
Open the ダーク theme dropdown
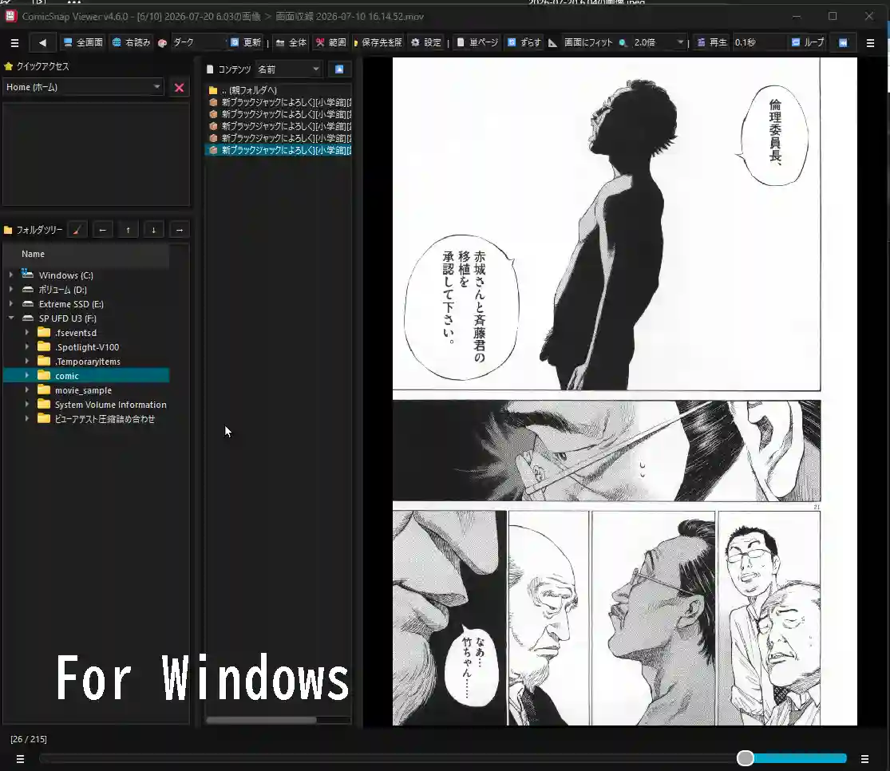click(199, 42)
